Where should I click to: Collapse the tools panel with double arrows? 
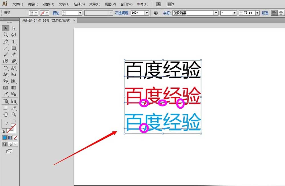click(x=2, y=19)
